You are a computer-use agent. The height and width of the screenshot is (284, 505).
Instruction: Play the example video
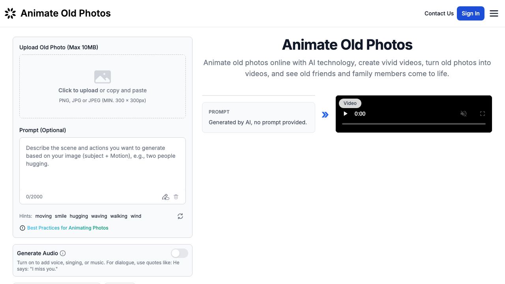coord(346,114)
